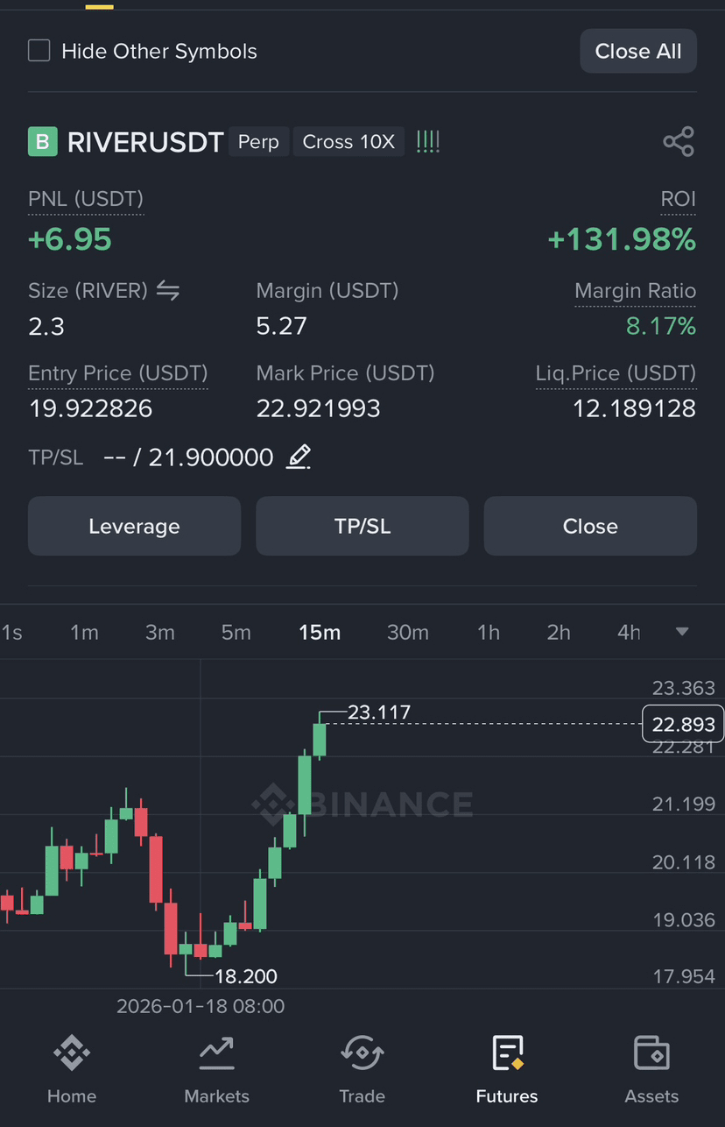
Task: Open the Futures tab
Action: tap(507, 1070)
